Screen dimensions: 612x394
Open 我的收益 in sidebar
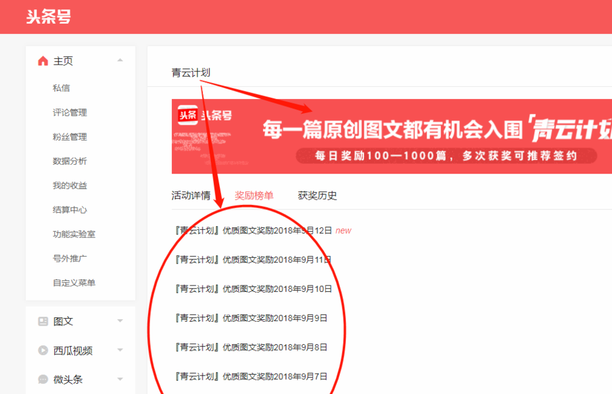pos(70,186)
